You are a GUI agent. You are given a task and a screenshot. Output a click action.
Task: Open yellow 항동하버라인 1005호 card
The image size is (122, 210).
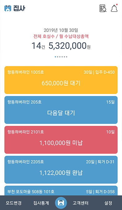point(61,80)
